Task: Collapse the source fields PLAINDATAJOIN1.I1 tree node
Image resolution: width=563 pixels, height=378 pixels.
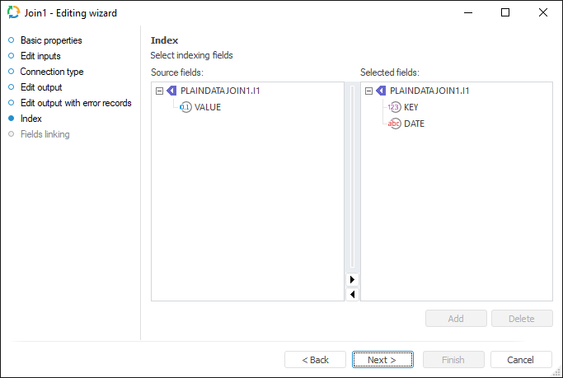Action: click(159, 91)
